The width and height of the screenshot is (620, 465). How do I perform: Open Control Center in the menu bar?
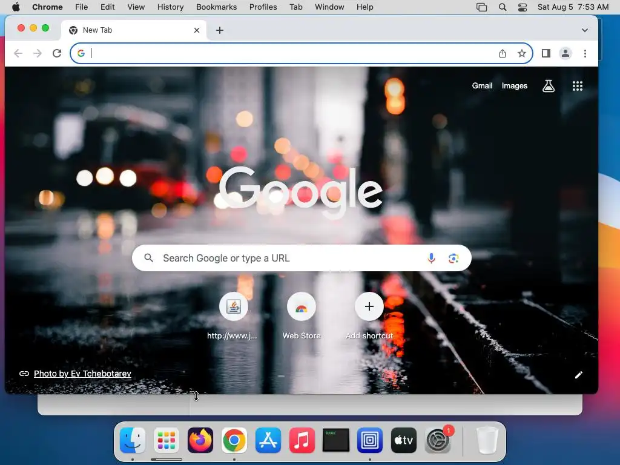(x=523, y=7)
